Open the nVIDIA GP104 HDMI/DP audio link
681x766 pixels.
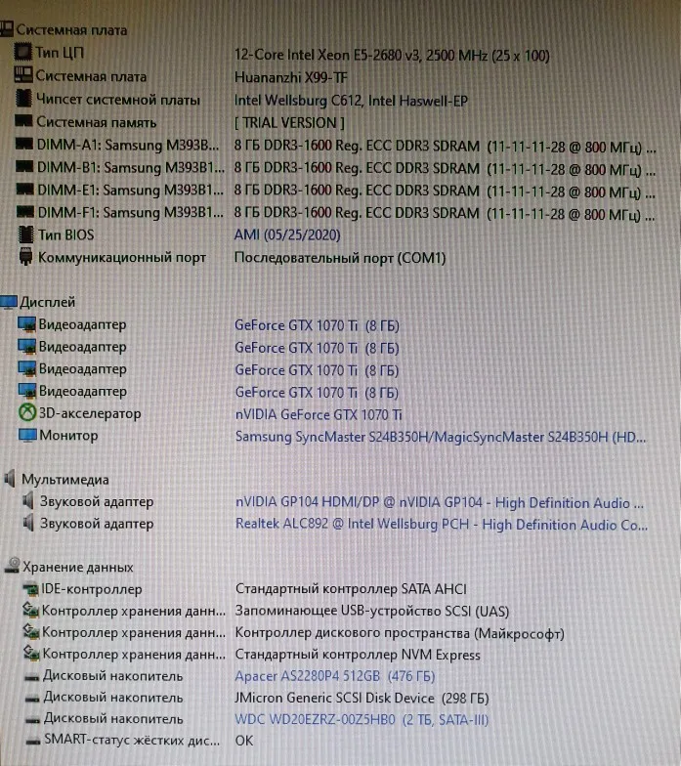[x=440, y=502]
